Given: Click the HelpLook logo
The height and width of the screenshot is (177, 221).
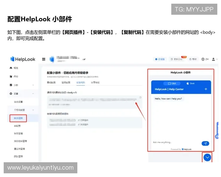Looking at the screenshot, I should pyautogui.click(x=23, y=59).
